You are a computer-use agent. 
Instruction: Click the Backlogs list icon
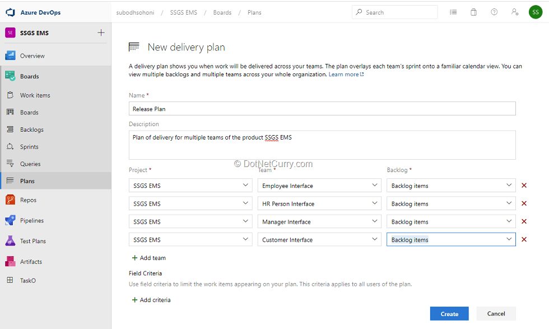tap(10, 129)
